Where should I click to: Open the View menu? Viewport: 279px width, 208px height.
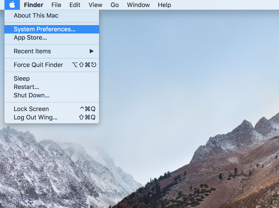coord(95,5)
